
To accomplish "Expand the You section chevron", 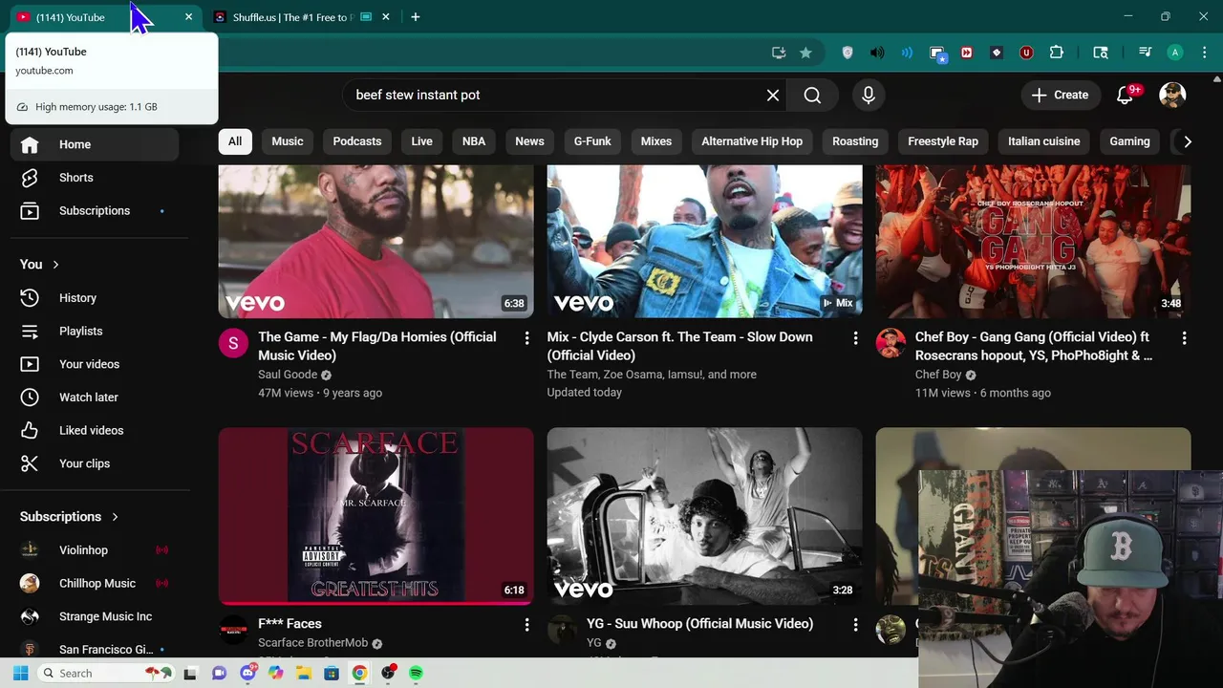I will [x=55, y=265].
